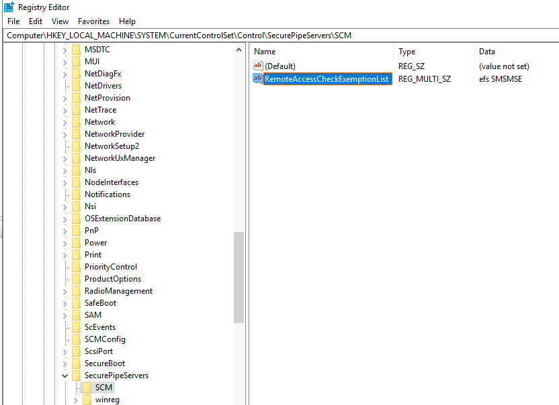Expand the winreg key
This screenshot has height=405, width=559.
(75, 400)
